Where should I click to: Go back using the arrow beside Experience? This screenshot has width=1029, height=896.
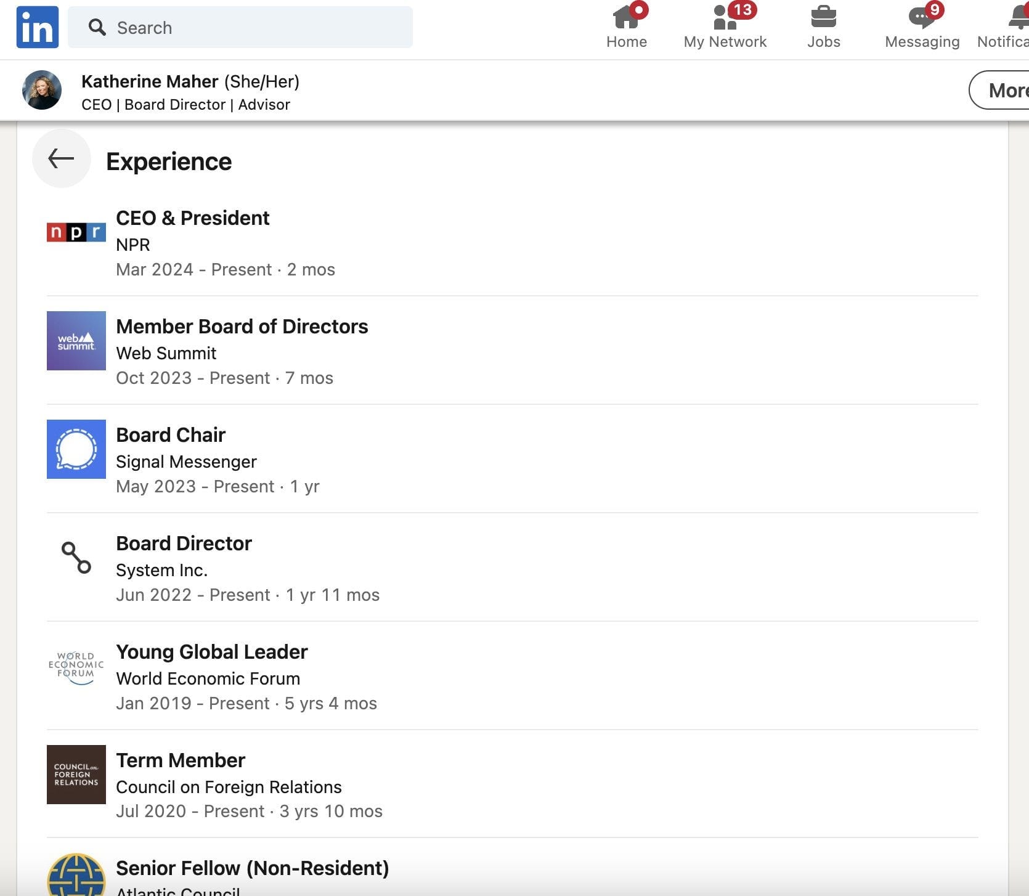pyautogui.click(x=62, y=158)
